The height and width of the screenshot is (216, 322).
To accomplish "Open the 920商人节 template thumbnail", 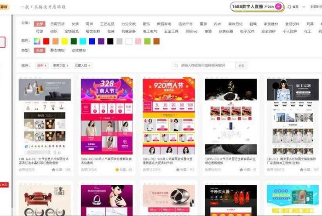I will (x=169, y=116).
